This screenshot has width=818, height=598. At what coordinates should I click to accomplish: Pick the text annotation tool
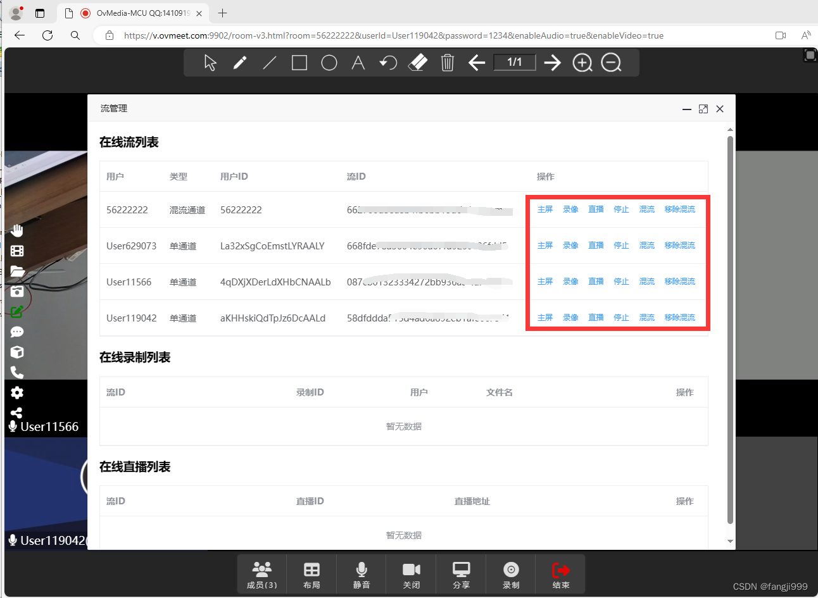[x=358, y=62]
